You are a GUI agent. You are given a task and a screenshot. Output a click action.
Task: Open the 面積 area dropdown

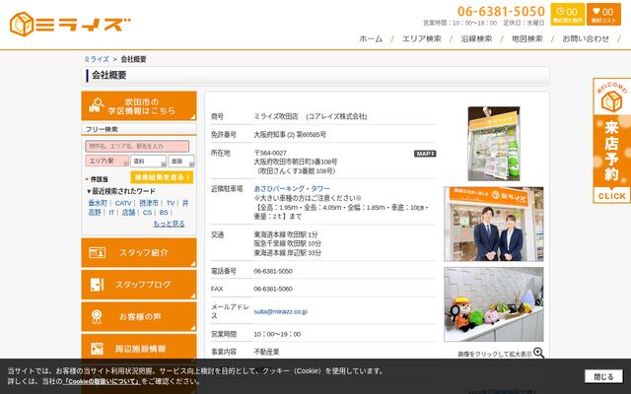(x=181, y=161)
